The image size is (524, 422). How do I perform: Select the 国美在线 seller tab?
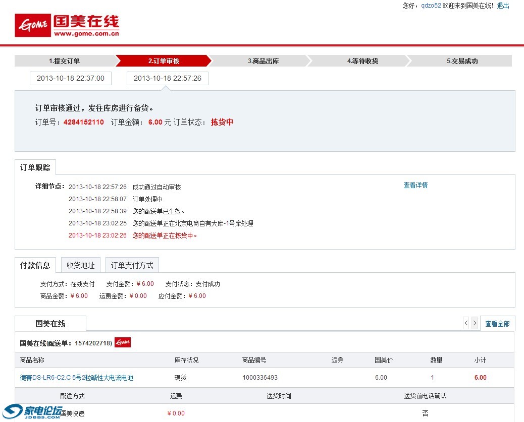point(50,324)
